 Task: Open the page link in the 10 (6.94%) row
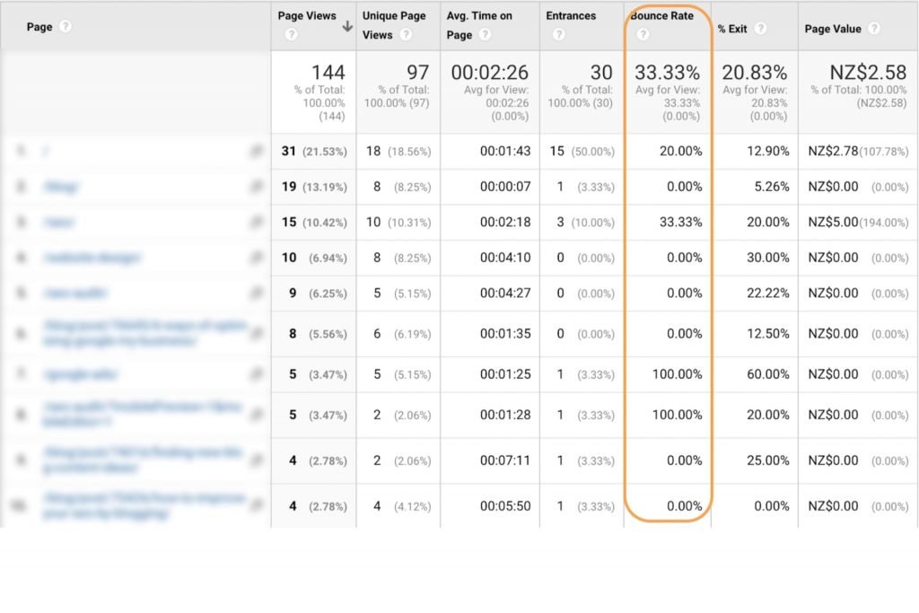92,258
